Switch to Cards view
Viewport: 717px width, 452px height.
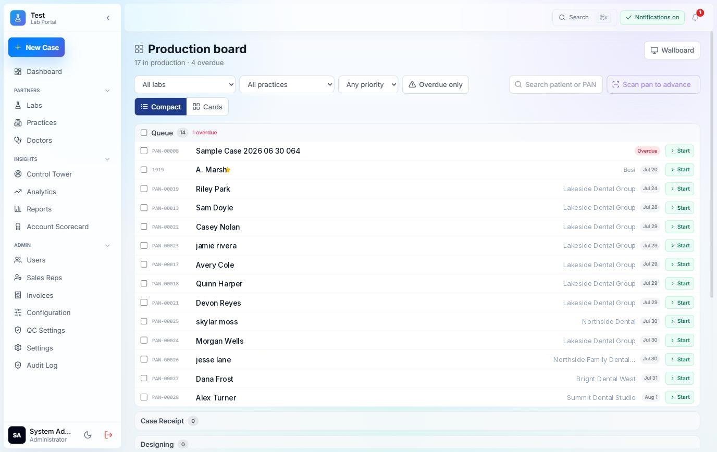[207, 107]
